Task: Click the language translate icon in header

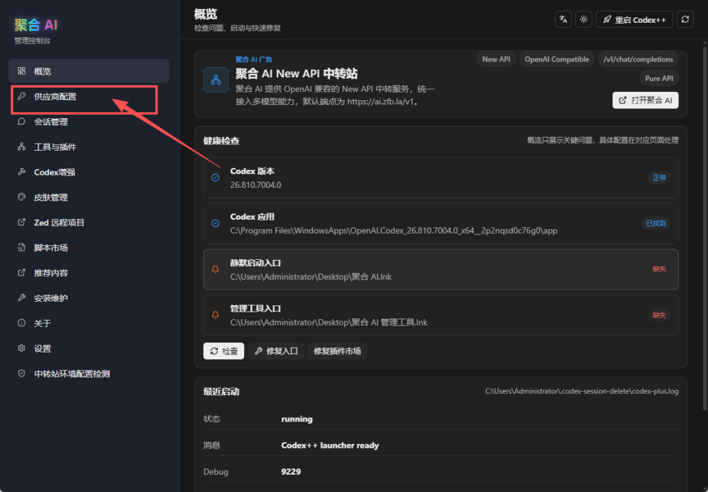Action: point(563,19)
